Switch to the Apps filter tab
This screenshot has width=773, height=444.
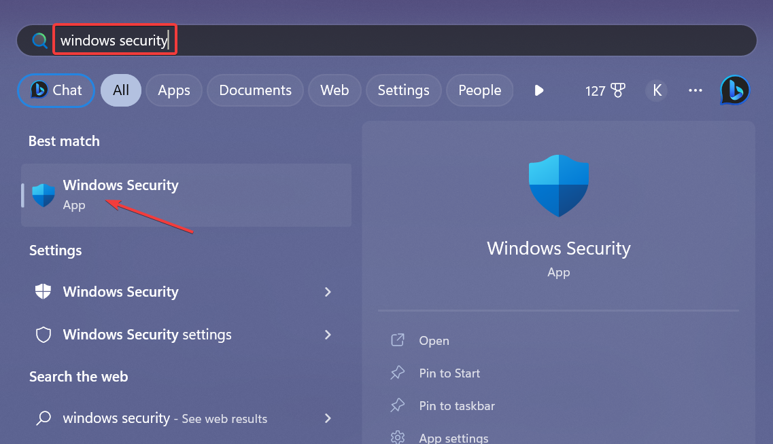point(173,90)
